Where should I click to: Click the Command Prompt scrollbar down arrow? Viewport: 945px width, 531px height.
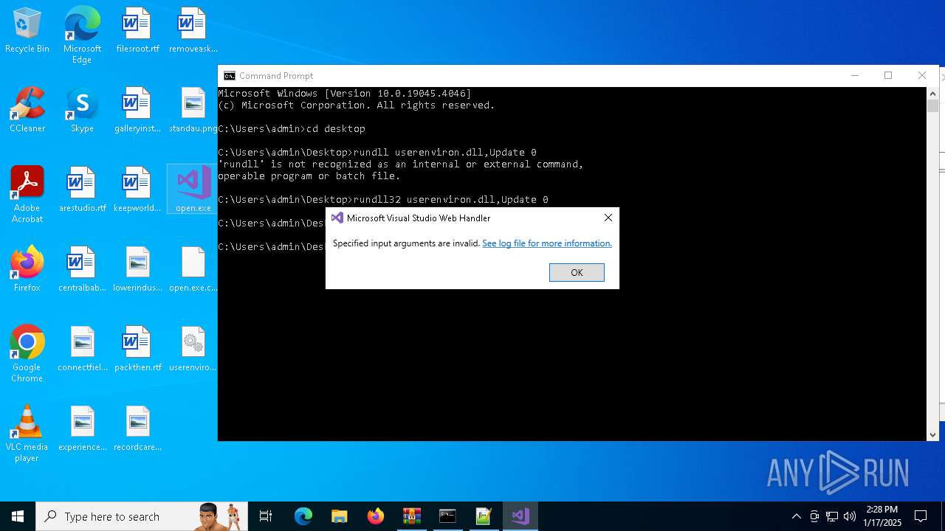coord(933,435)
